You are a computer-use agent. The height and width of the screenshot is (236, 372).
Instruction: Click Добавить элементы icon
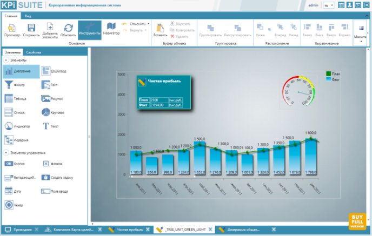(50, 30)
